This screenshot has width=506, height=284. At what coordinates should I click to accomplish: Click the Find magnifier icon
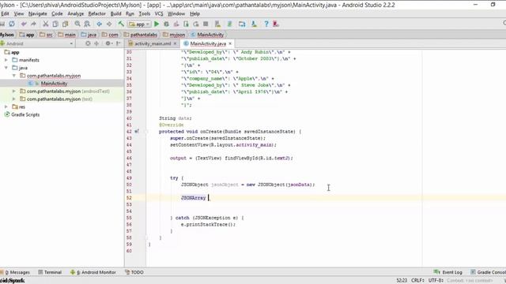pyautogui.click(x=77, y=24)
